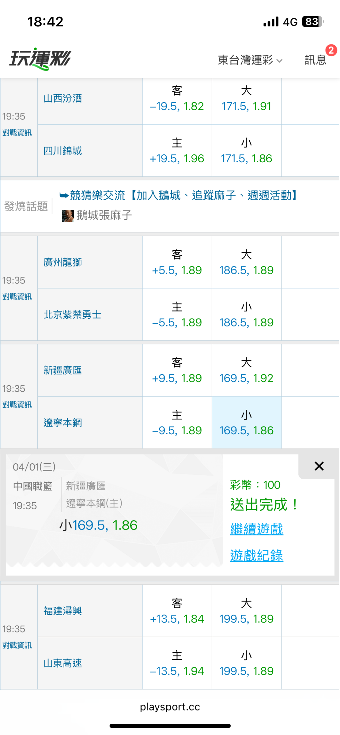This screenshot has height=735, width=340.
Task: Close the bet confirmation slip
Action: coord(319,466)
